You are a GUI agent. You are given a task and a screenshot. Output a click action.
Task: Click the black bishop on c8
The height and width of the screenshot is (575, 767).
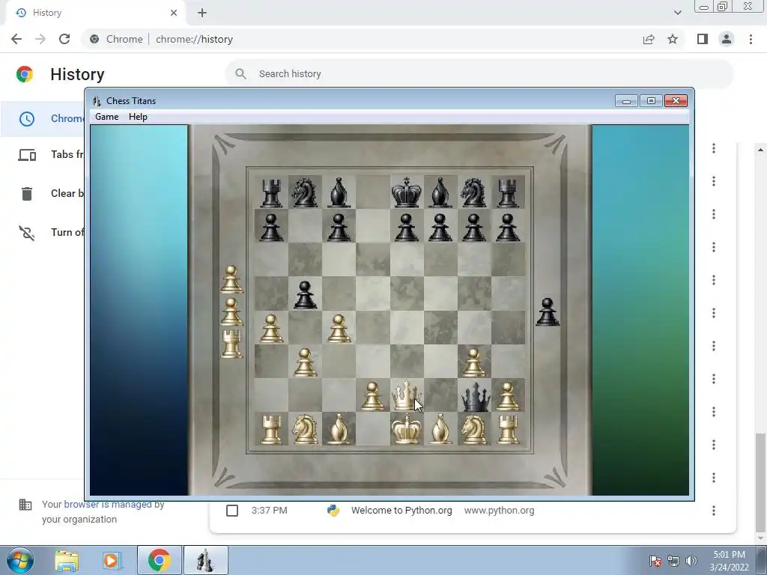(x=339, y=192)
